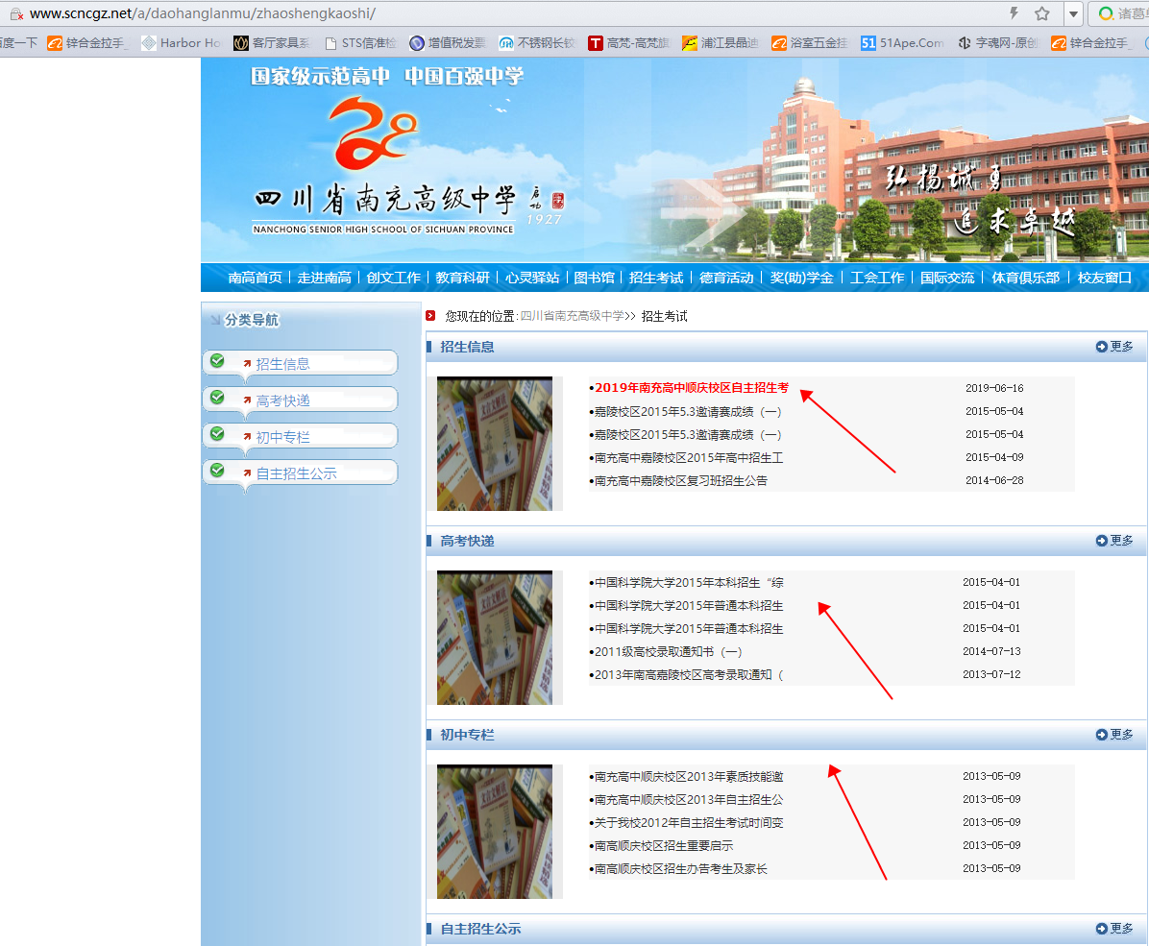This screenshot has width=1149, height=946.
Task: Click the lightning bolt icon in address bar
Action: coord(1014,13)
